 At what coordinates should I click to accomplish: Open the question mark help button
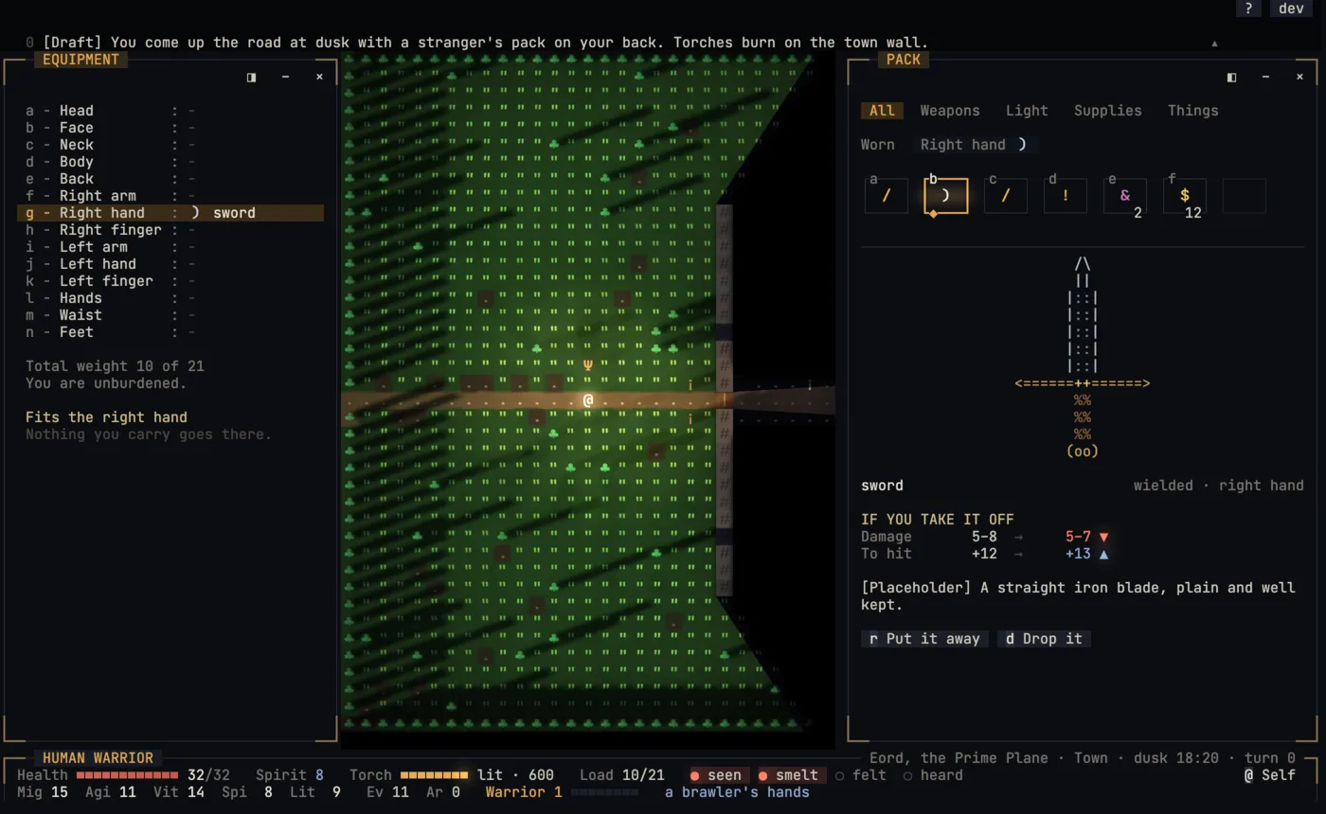pos(1248,9)
